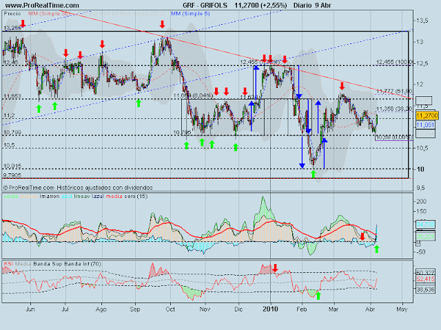Click the bold 10 price axis value
Viewport: 441px width, 330px height.
pos(420,169)
